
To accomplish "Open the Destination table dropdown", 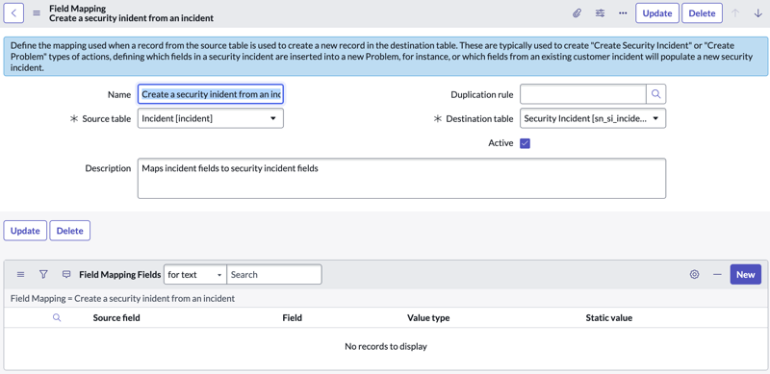I will [593, 119].
